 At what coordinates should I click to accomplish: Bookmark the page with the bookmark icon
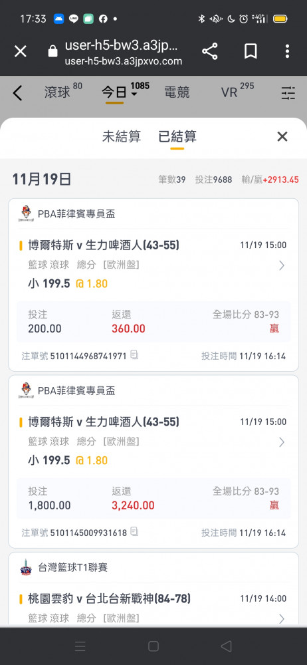(x=251, y=51)
